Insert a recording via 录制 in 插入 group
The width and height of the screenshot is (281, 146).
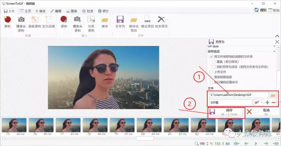tap(64, 22)
